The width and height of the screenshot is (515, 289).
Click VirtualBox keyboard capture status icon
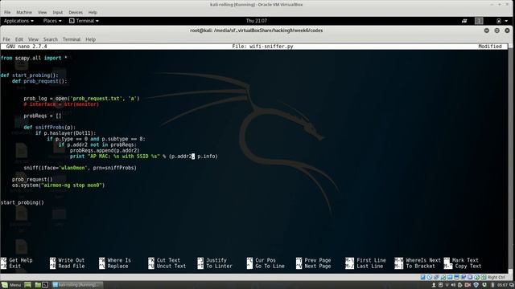tap(484, 277)
